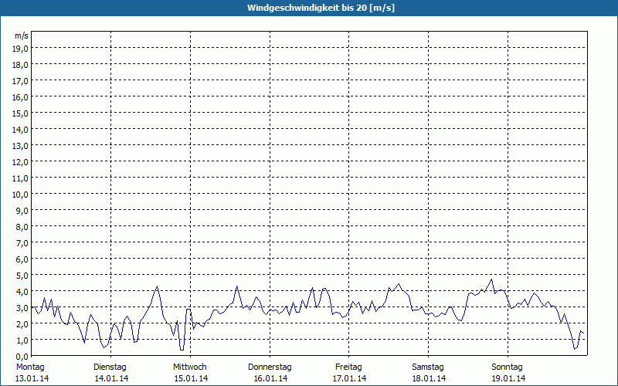The height and width of the screenshot is (386, 618).
Task: Select the 19,0 y-axis label
Action: [x=21, y=48]
